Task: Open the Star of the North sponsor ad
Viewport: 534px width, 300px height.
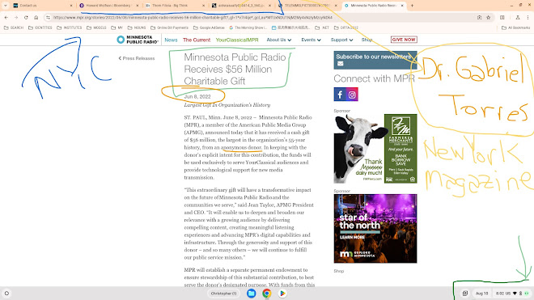Action: coord(375,229)
